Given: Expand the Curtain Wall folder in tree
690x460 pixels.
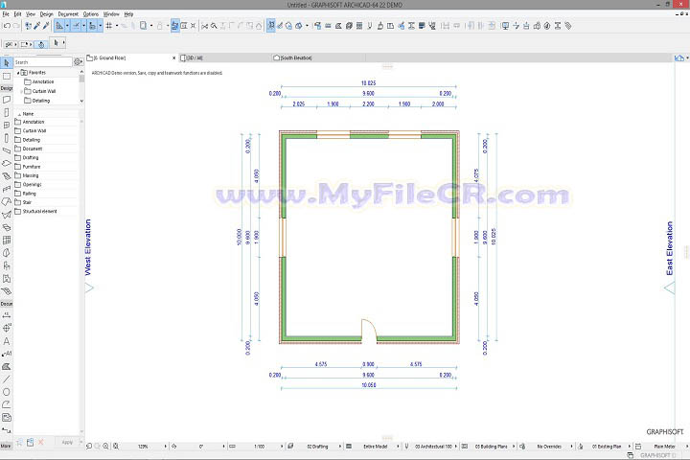Looking at the screenshot, I should click(x=21, y=91).
